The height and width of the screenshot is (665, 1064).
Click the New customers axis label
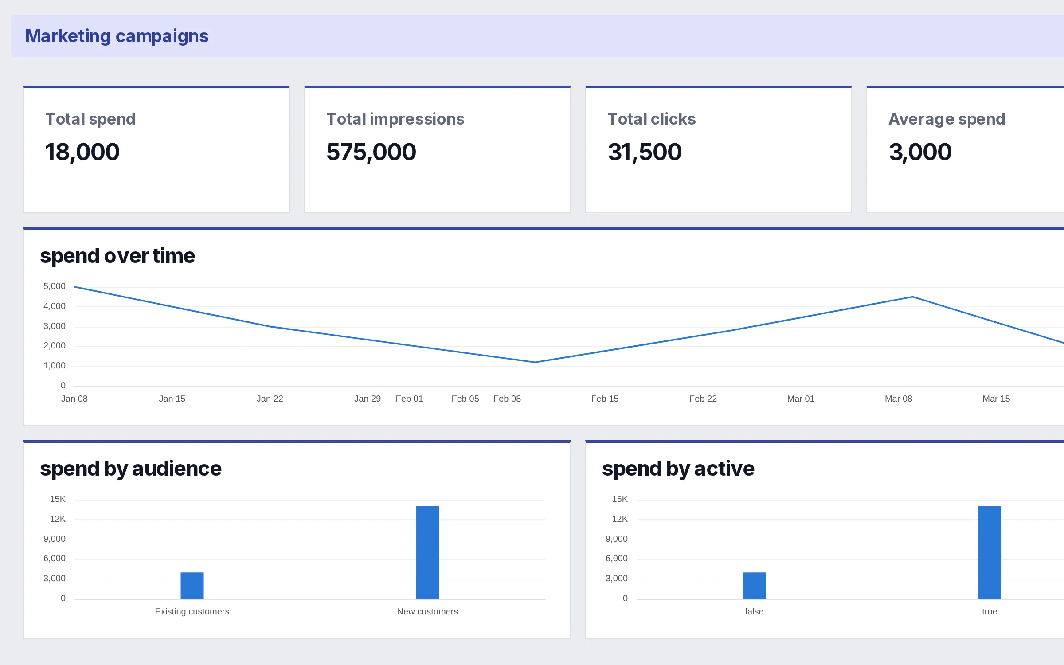pyautogui.click(x=427, y=611)
